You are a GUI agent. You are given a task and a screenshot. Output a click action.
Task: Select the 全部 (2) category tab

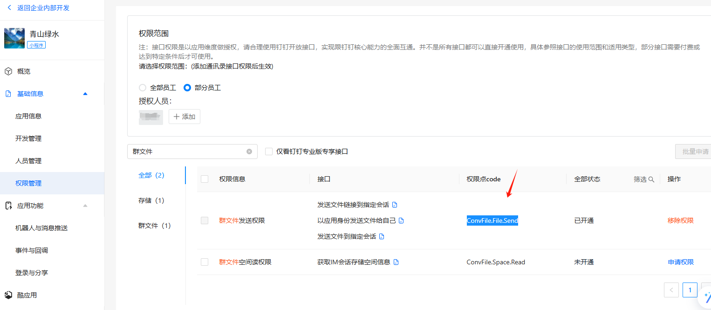coord(151,175)
